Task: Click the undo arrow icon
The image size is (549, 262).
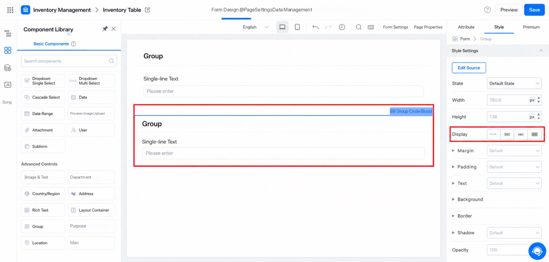Action: pos(315,27)
